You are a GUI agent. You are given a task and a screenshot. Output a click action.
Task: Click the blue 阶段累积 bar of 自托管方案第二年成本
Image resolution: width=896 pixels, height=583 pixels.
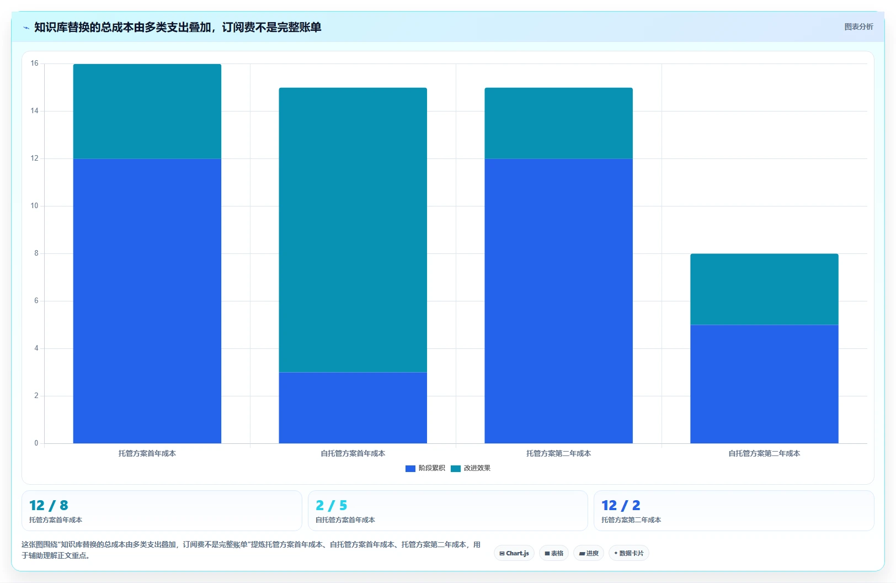click(x=764, y=384)
